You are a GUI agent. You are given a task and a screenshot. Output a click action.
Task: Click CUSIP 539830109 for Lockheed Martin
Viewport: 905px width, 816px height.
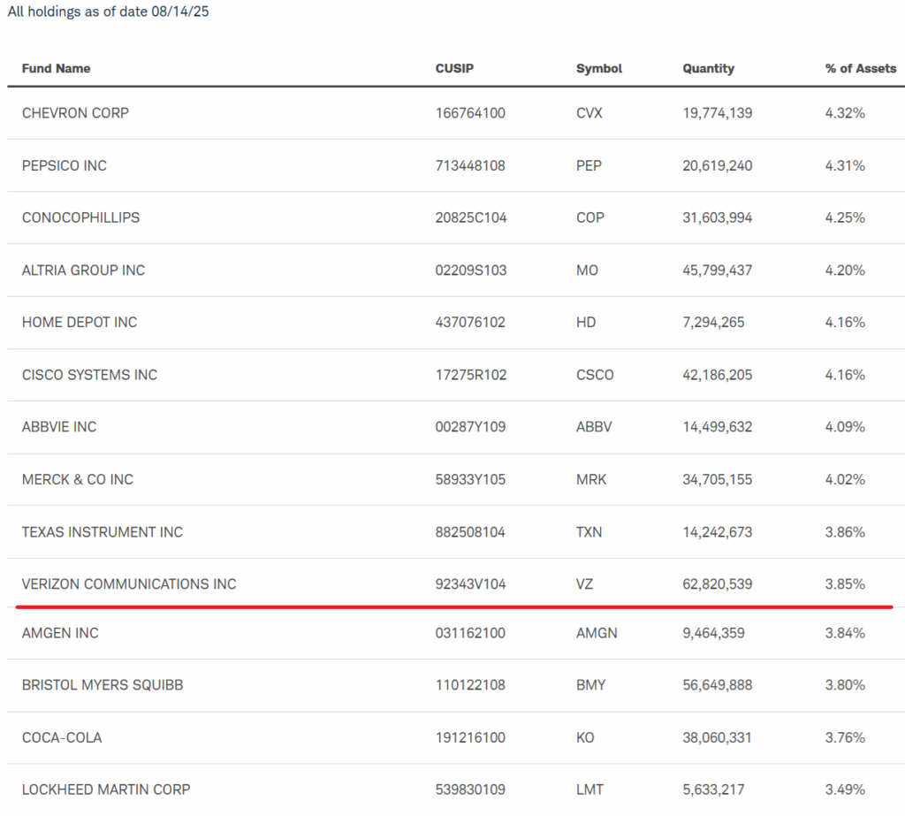coord(470,789)
